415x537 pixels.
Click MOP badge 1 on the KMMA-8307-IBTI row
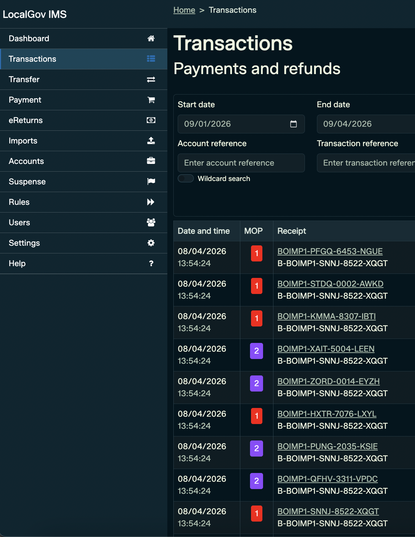click(257, 318)
